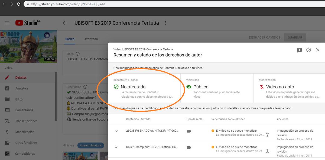
Task: Click the Descripción text area
Action: pos(85,109)
